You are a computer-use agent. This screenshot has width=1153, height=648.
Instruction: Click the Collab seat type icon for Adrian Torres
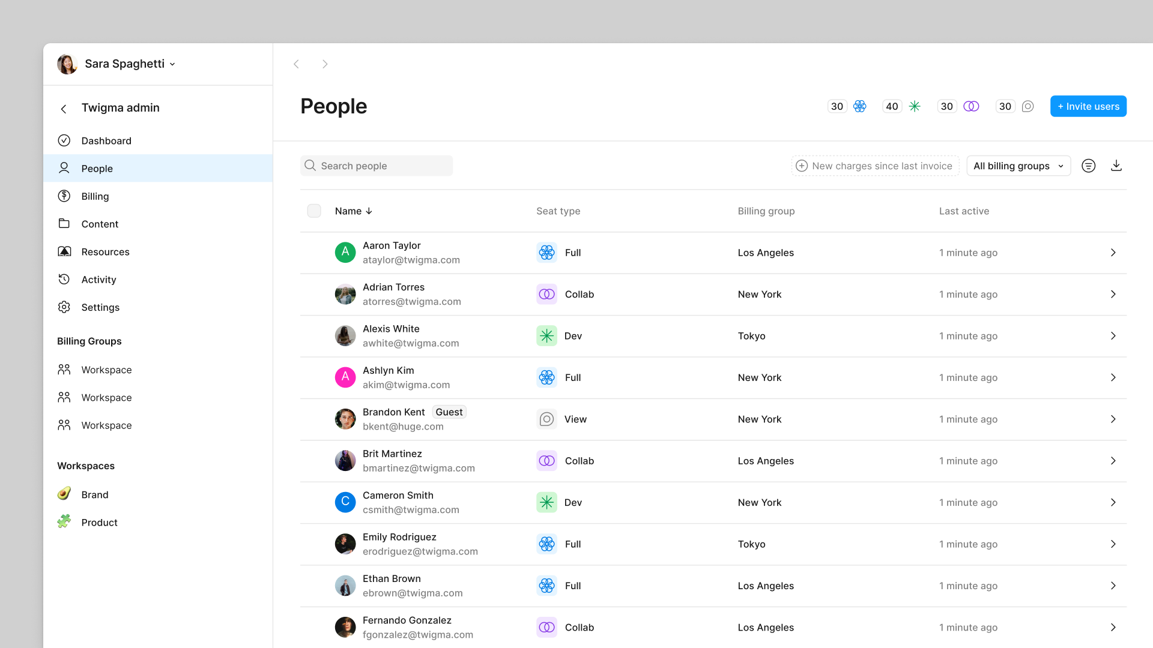[546, 293]
